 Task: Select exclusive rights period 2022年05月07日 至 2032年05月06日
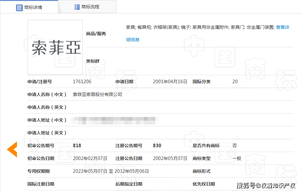111,171
